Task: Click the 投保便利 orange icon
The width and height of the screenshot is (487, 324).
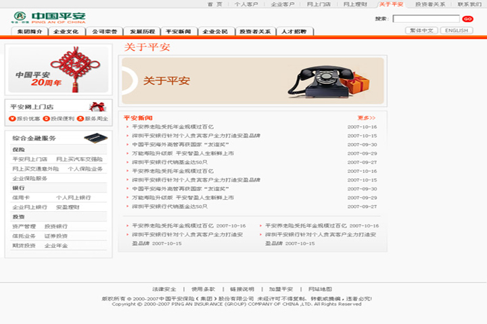Action: (46, 119)
